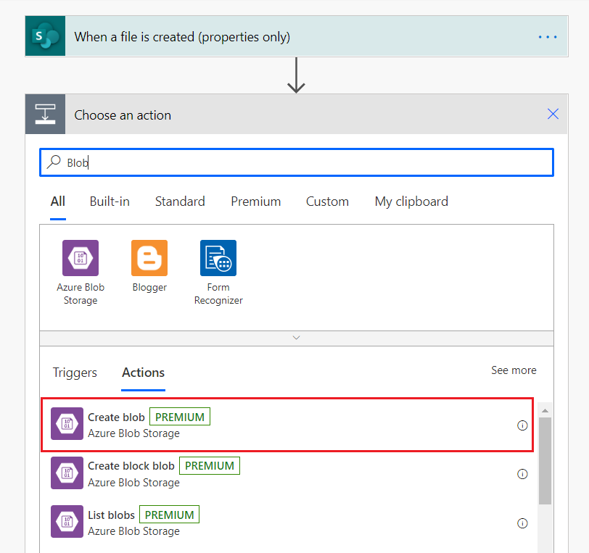Open the trigger's ellipsis options menu
589x553 pixels.
548,37
